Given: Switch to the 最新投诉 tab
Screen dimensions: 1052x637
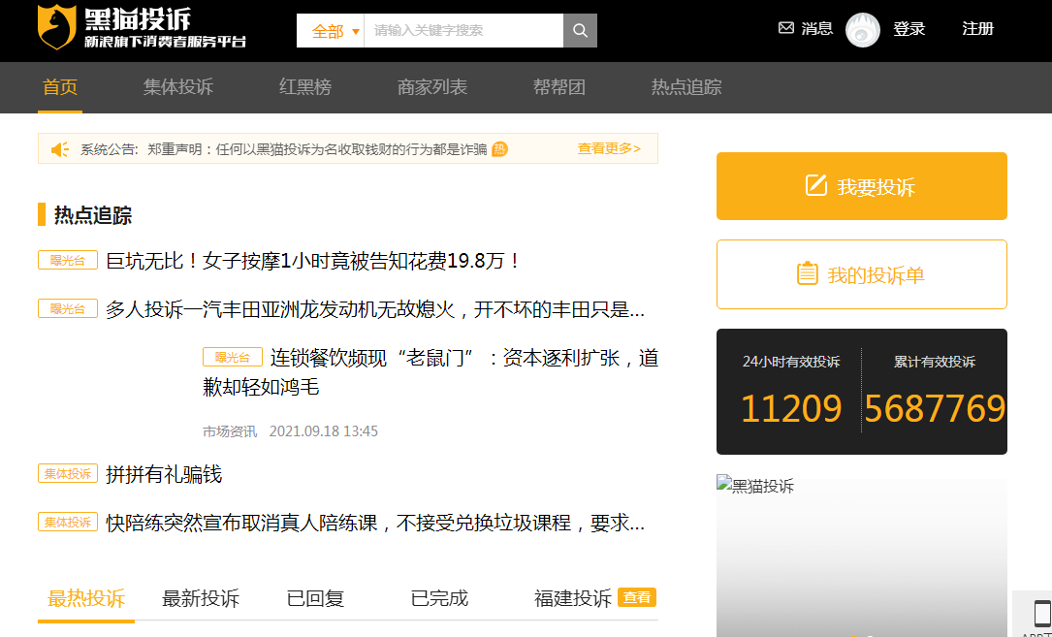Looking at the screenshot, I should pos(201,598).
